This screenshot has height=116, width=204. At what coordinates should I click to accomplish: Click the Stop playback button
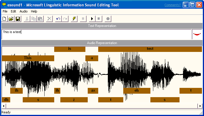point(99,19)
